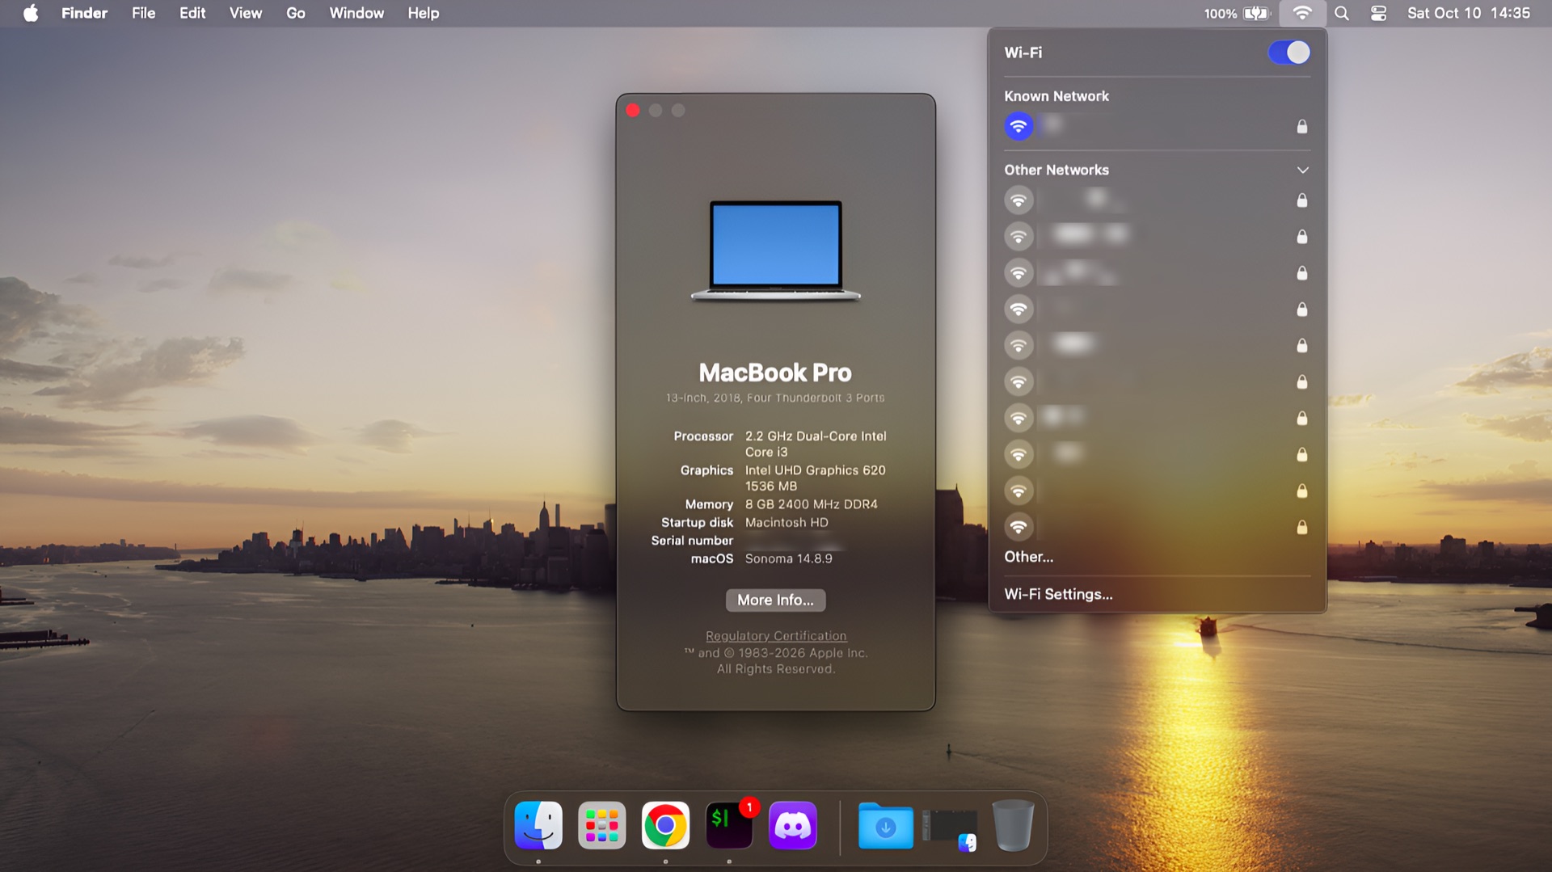Screen dimensions: 1552x872
Task: Click the date and time in menu bar
Action: point(1469,13)
